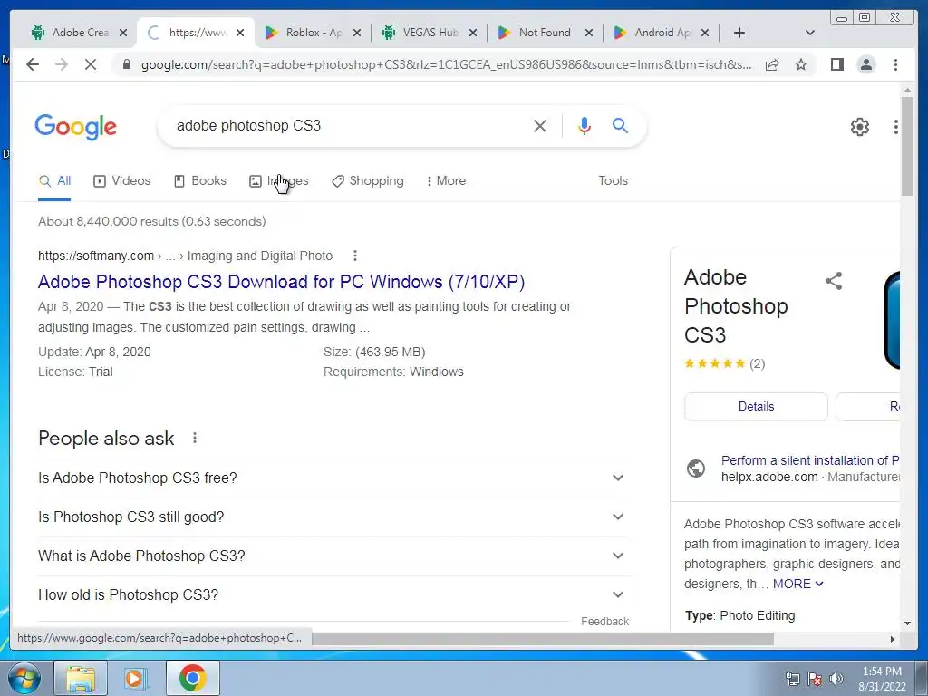
Task: Expand 'What is Adobe Photoshop CS3?' question
Action: coord(332,556)
